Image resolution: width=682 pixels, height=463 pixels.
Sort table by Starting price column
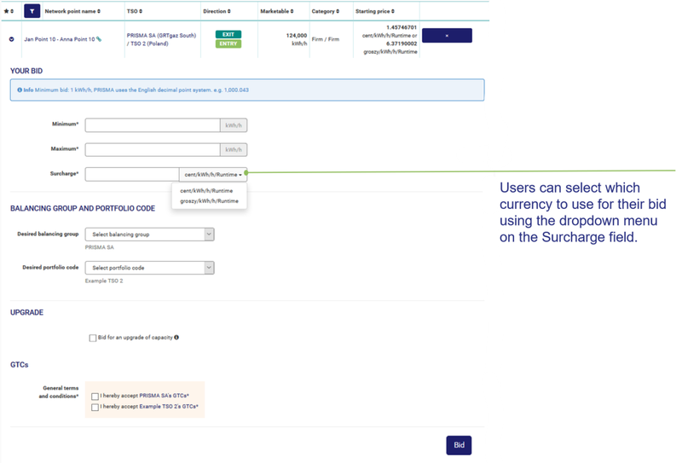pyautogui.click(x=376, y=11)
